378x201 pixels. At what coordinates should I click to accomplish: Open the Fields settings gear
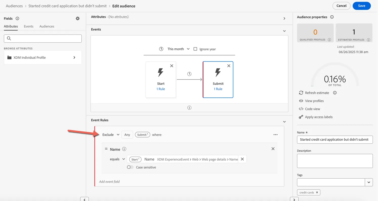click(x=78, y=18)
